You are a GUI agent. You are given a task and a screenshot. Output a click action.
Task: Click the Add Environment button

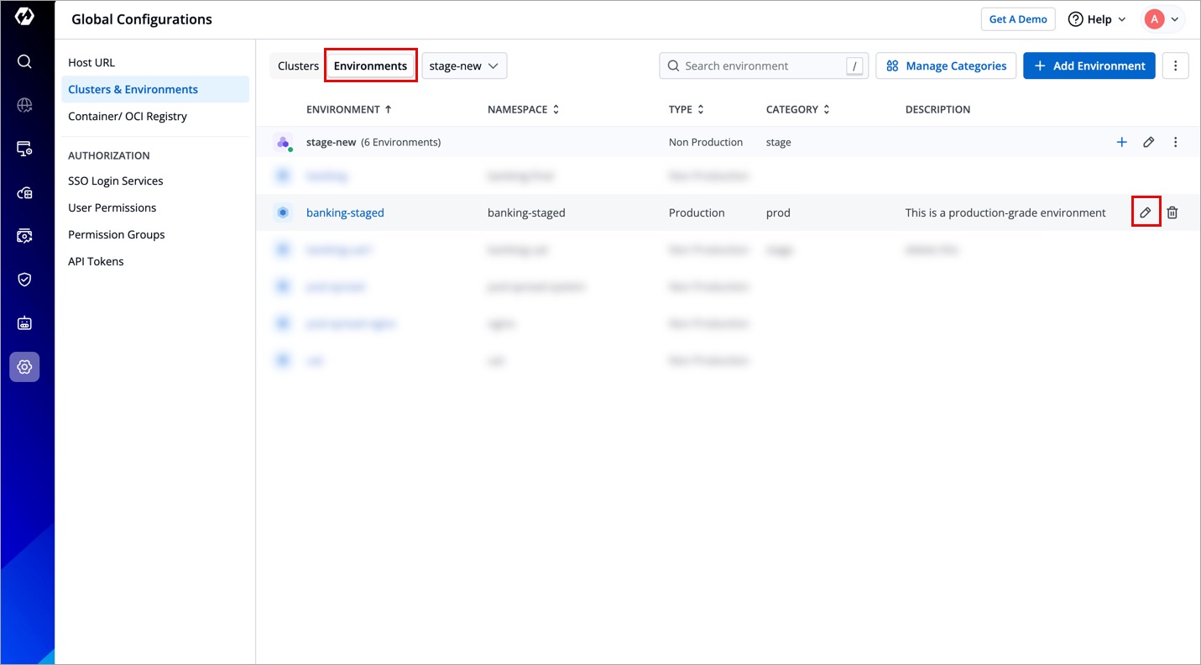1089,65
